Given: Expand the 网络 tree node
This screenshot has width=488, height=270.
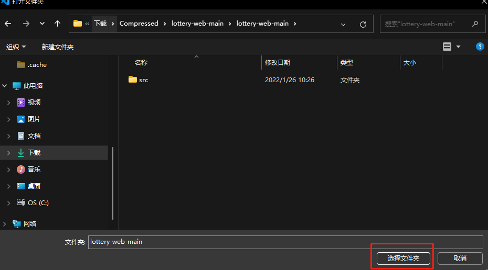Looking at the screenshot, I should [5, 224].
